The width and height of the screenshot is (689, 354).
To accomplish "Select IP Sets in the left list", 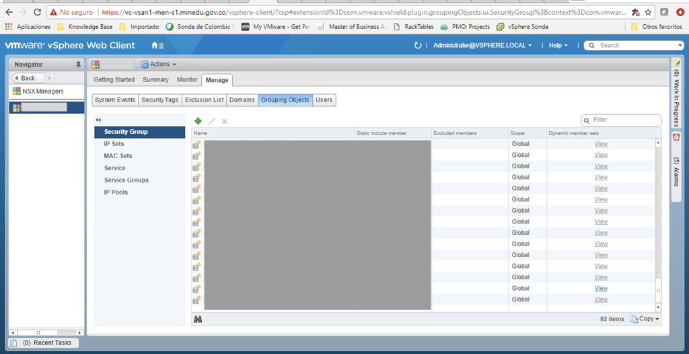I will tap(114, 144).
